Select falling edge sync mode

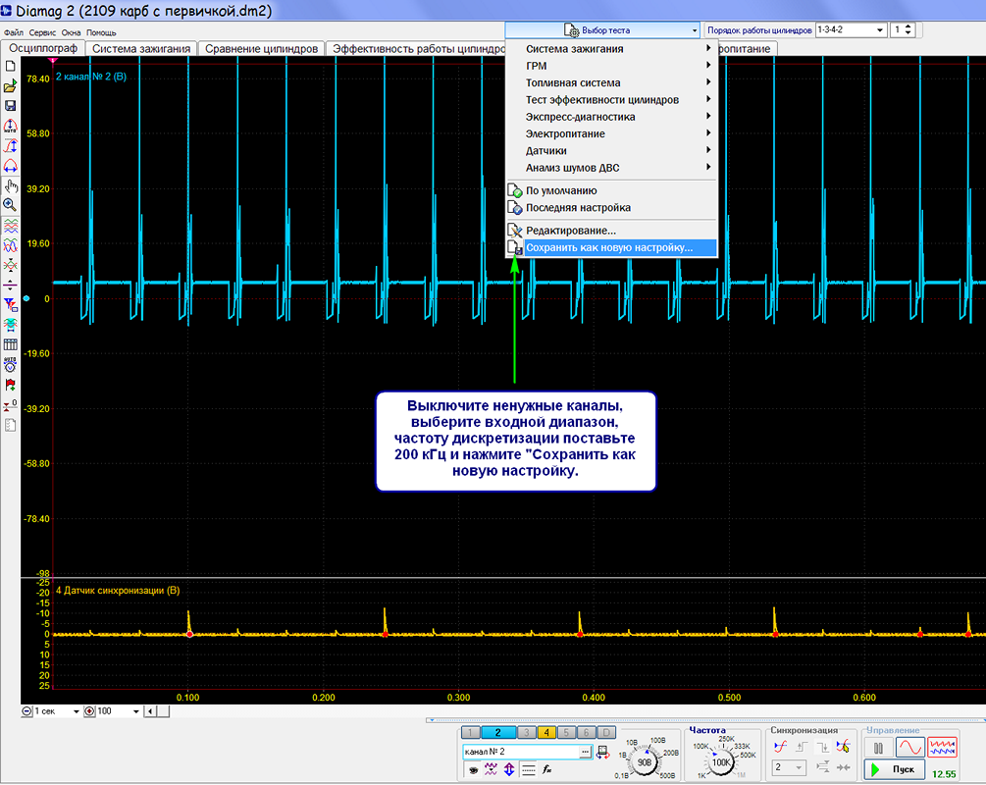822,747
